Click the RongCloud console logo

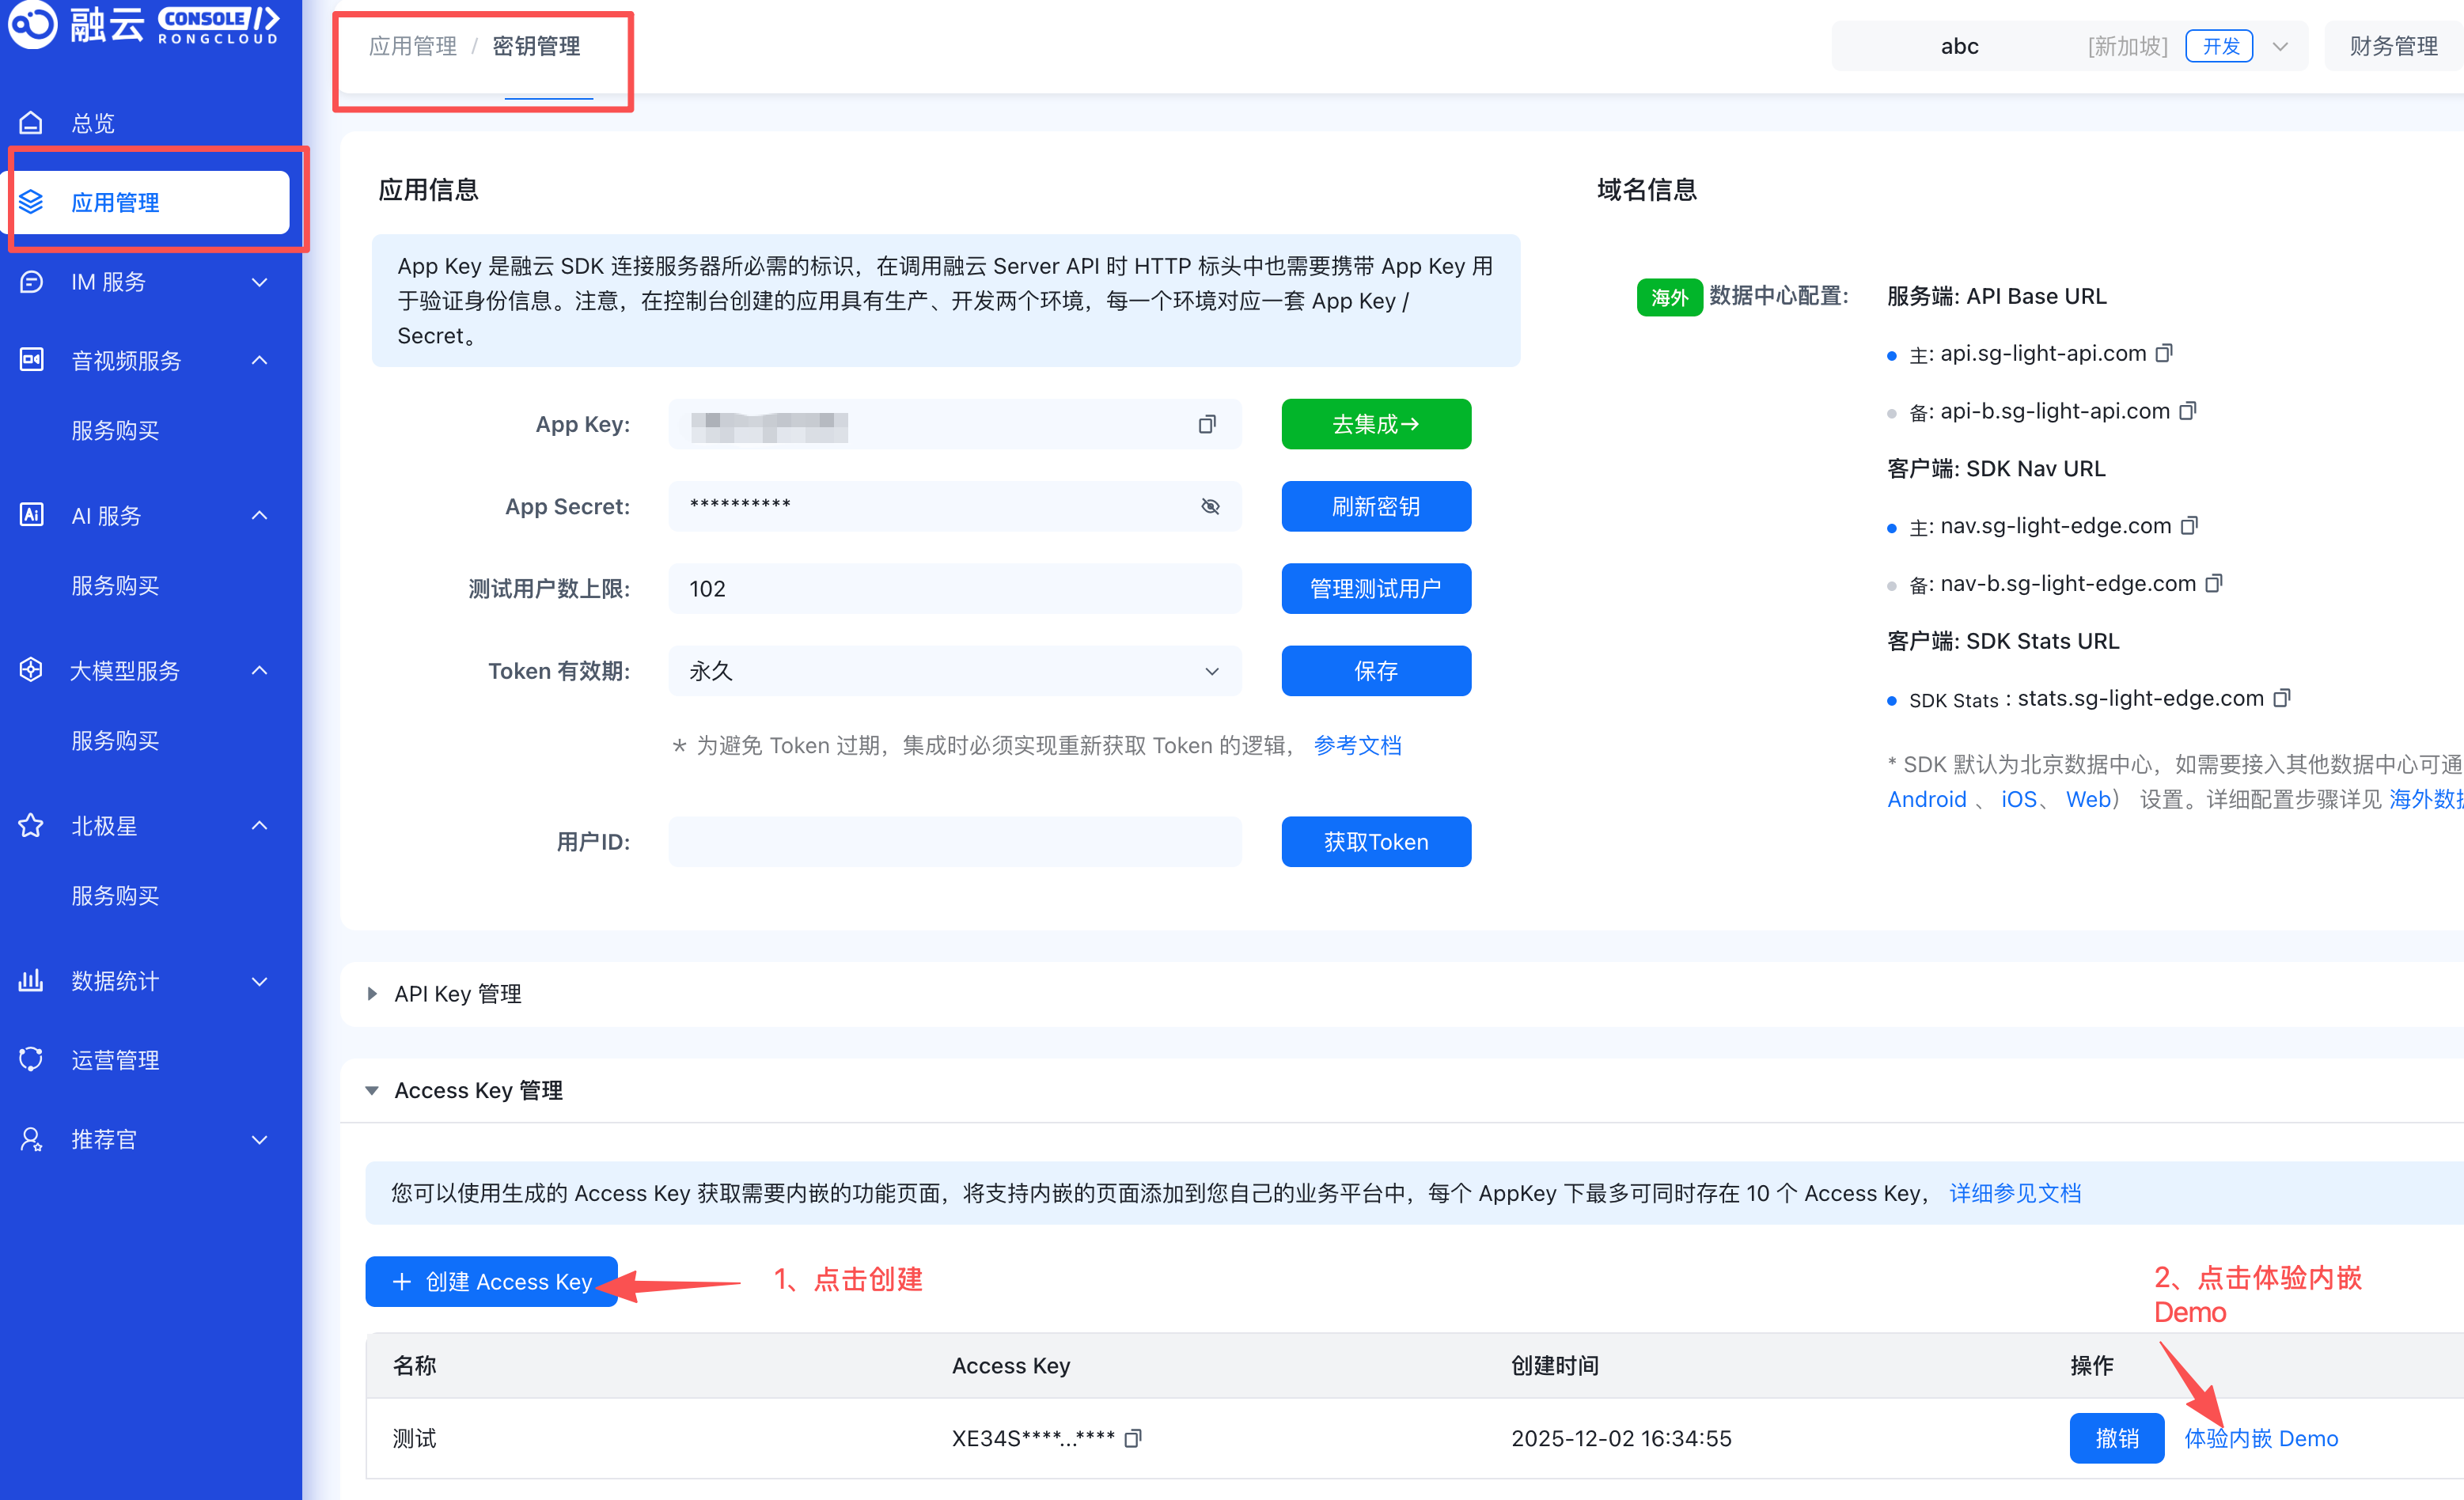pyautogui.click(x=143, y=24)
